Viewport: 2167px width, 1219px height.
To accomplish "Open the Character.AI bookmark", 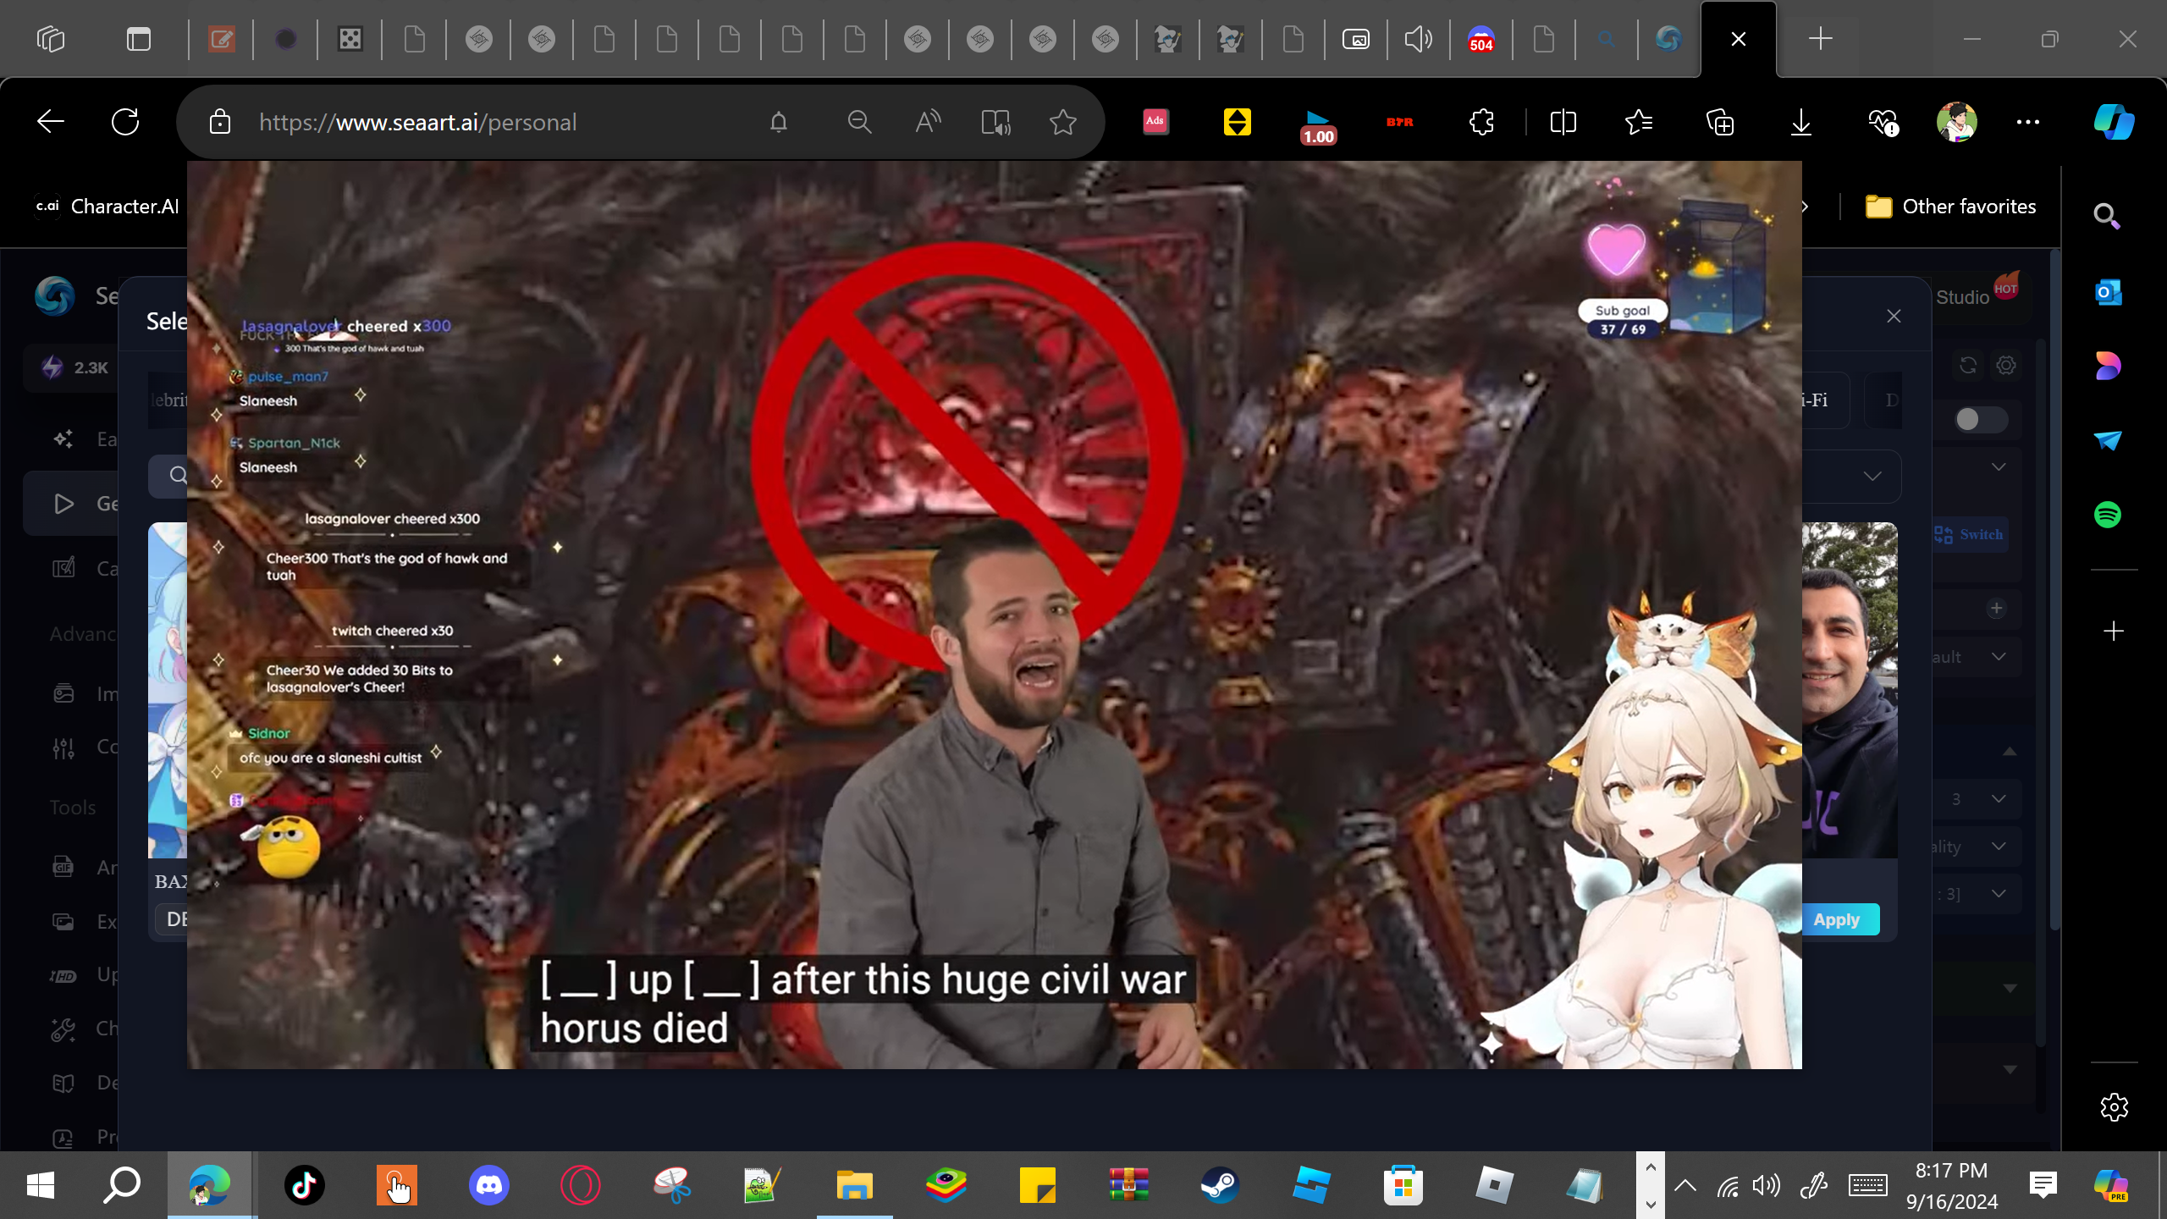I will tap(108, 207).
